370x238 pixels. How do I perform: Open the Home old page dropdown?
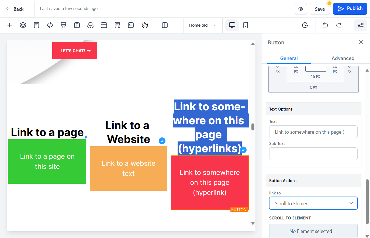tap(203, 25)
